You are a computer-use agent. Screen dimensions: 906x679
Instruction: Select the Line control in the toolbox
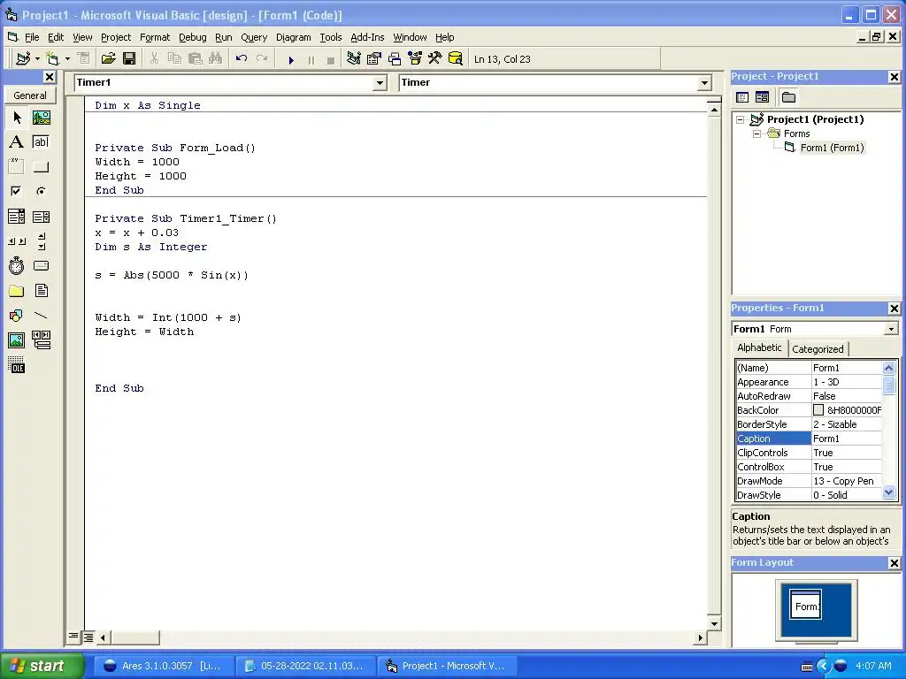tap(41, 316)
